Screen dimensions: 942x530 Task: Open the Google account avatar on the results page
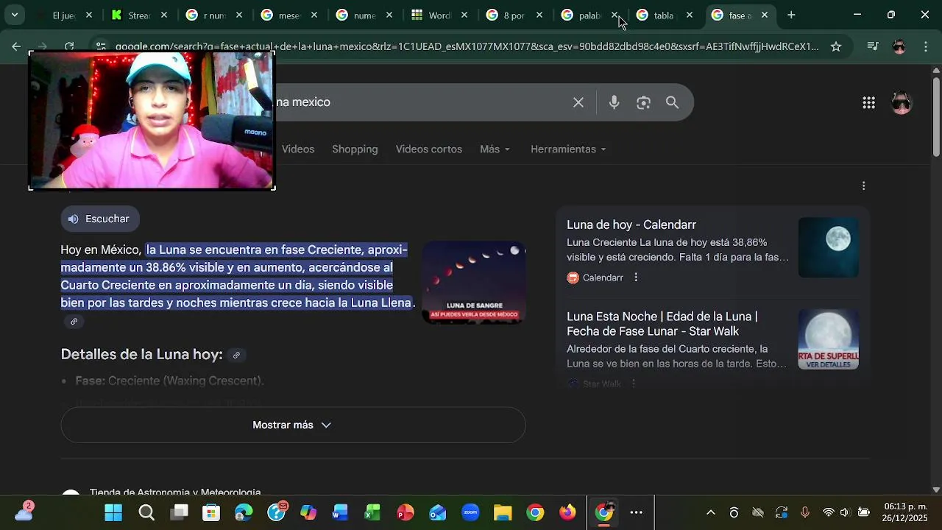(902, 102)
